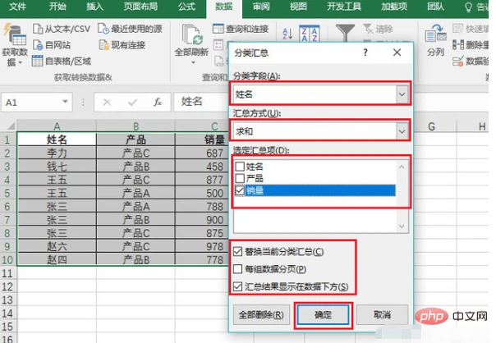Click the Existing Connections (现有连接) icon
This screenshot has height=343, width=496.
coord(103,46)
